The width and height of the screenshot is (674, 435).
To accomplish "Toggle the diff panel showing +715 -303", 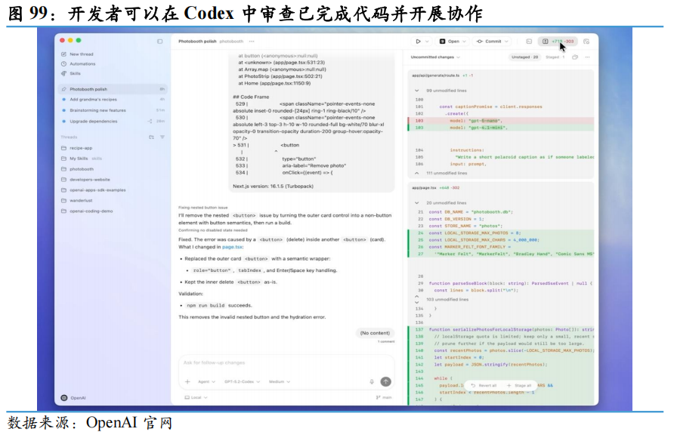I will pos(558,42).
